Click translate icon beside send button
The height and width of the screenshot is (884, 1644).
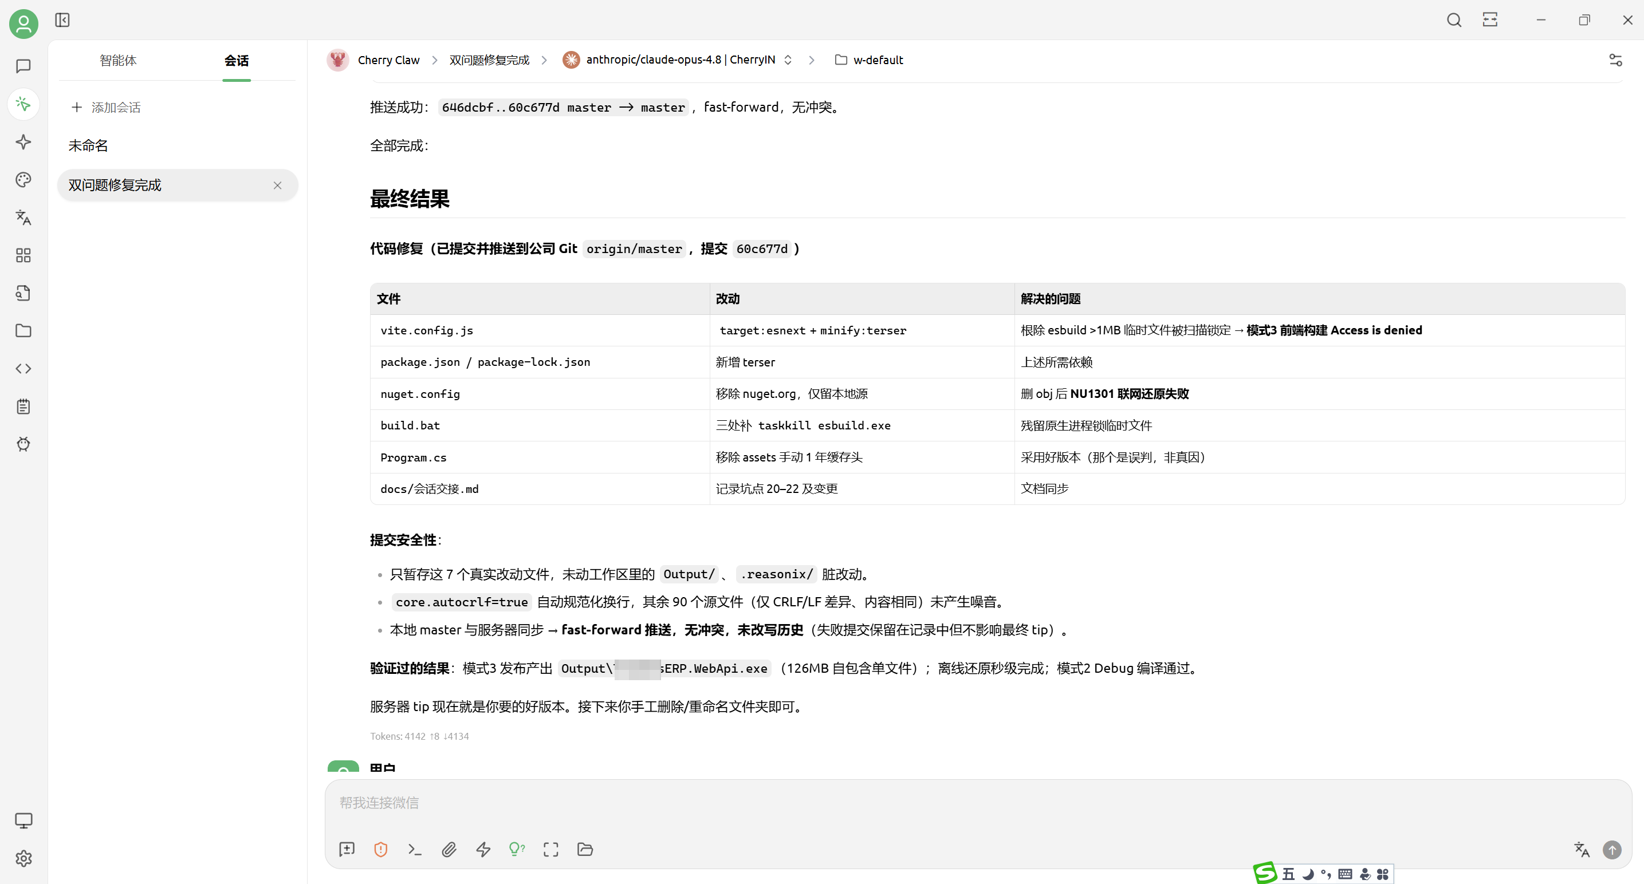click(x=1582, y=850)
